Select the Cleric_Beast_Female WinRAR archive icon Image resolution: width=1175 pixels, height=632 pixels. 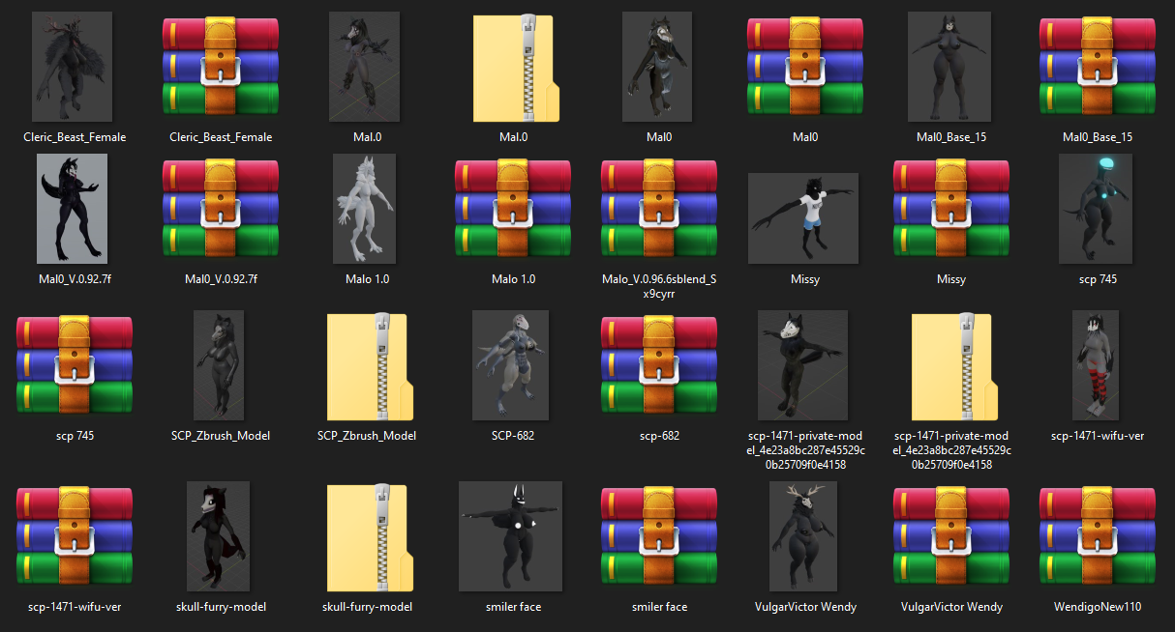[x=221, y=67]
